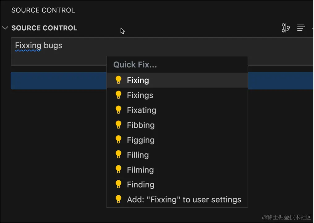
Task: Click the lightbulb beside Add to user settings
Action: point(118,199)
